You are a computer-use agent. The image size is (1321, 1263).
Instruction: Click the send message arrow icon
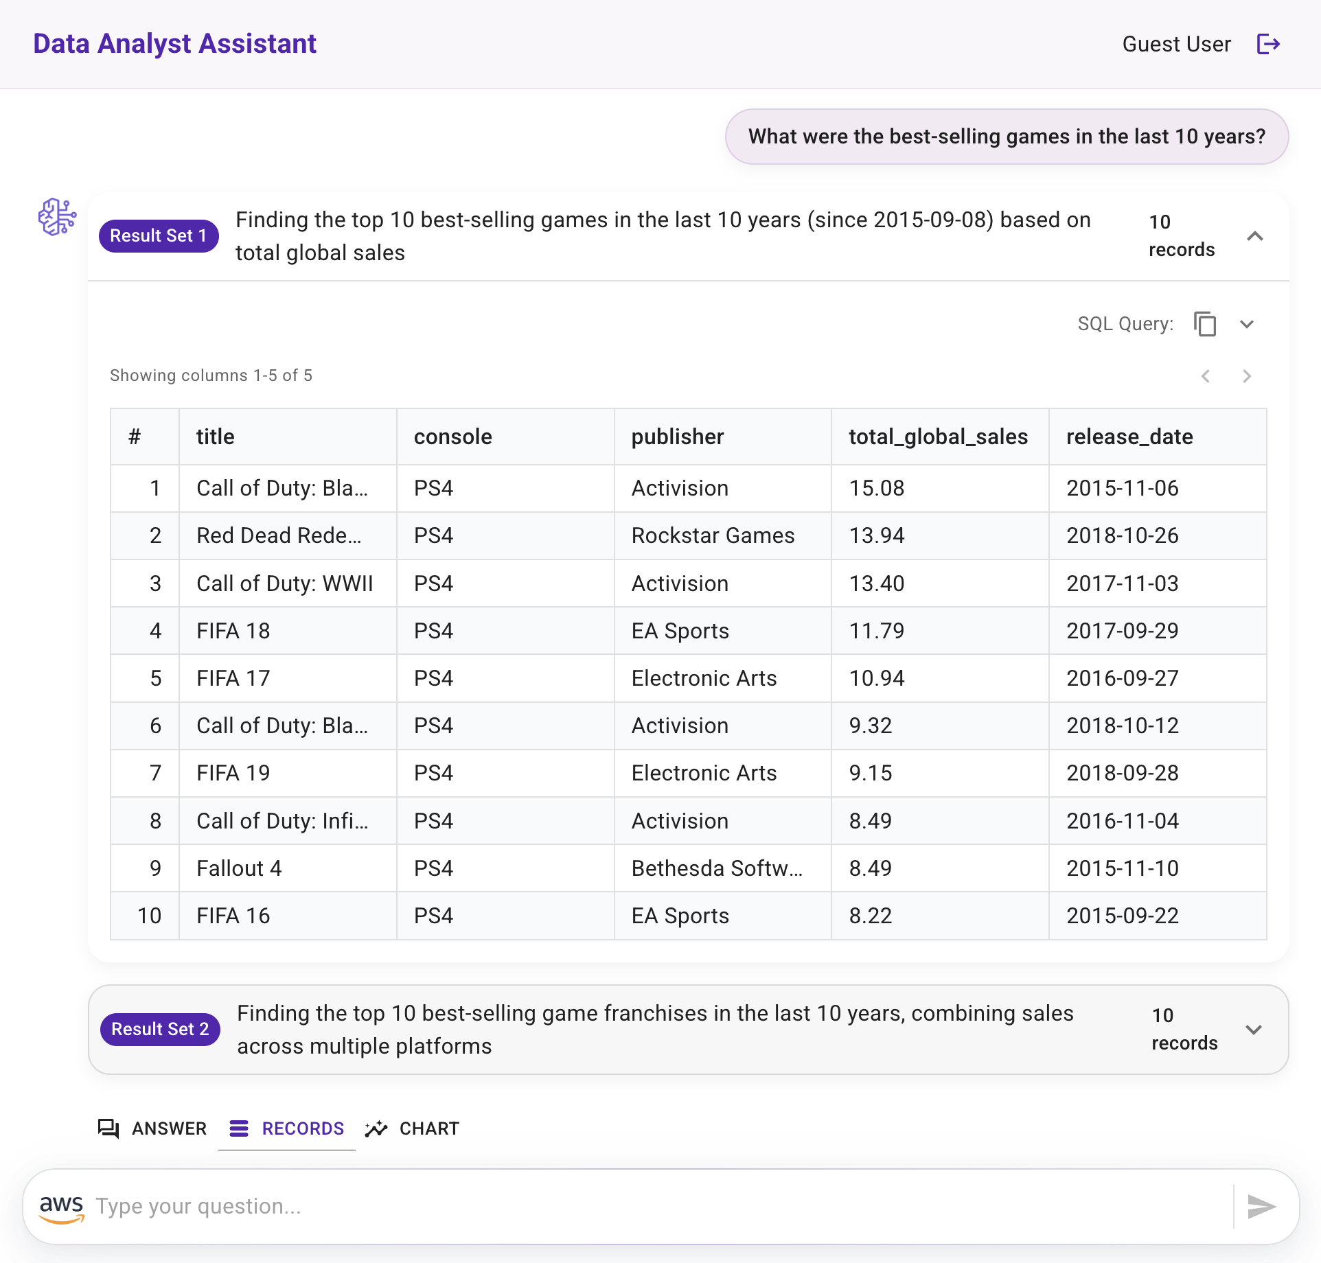(x=1261, y=1206)
